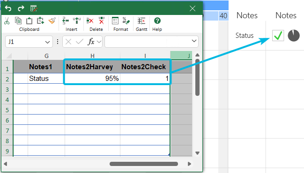Expand the fx function dropdown chevron
Viewport: 304px width, 173px height.
99,42
